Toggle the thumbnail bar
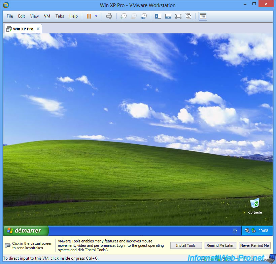 (168, 16)
